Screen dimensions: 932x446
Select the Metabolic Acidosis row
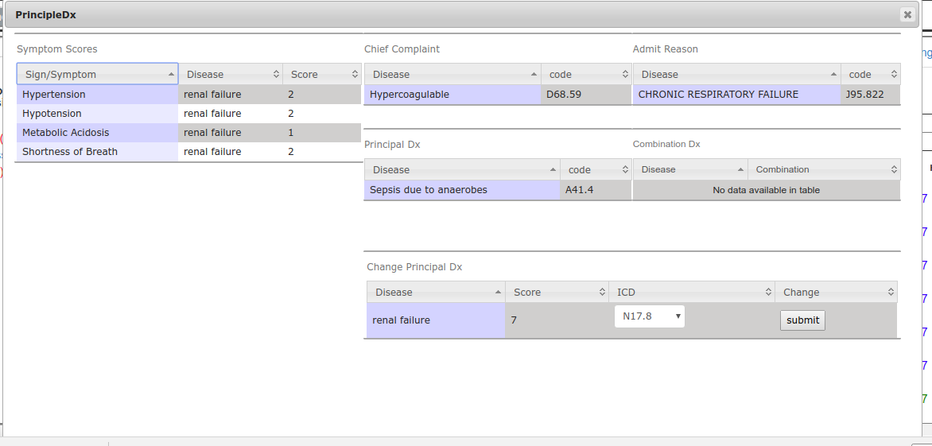(x=97, y=133)
